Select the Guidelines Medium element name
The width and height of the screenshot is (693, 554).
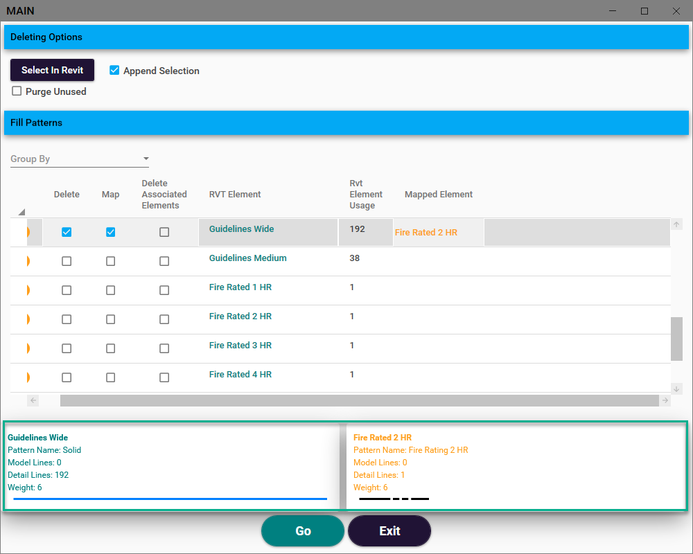(247, 258)
